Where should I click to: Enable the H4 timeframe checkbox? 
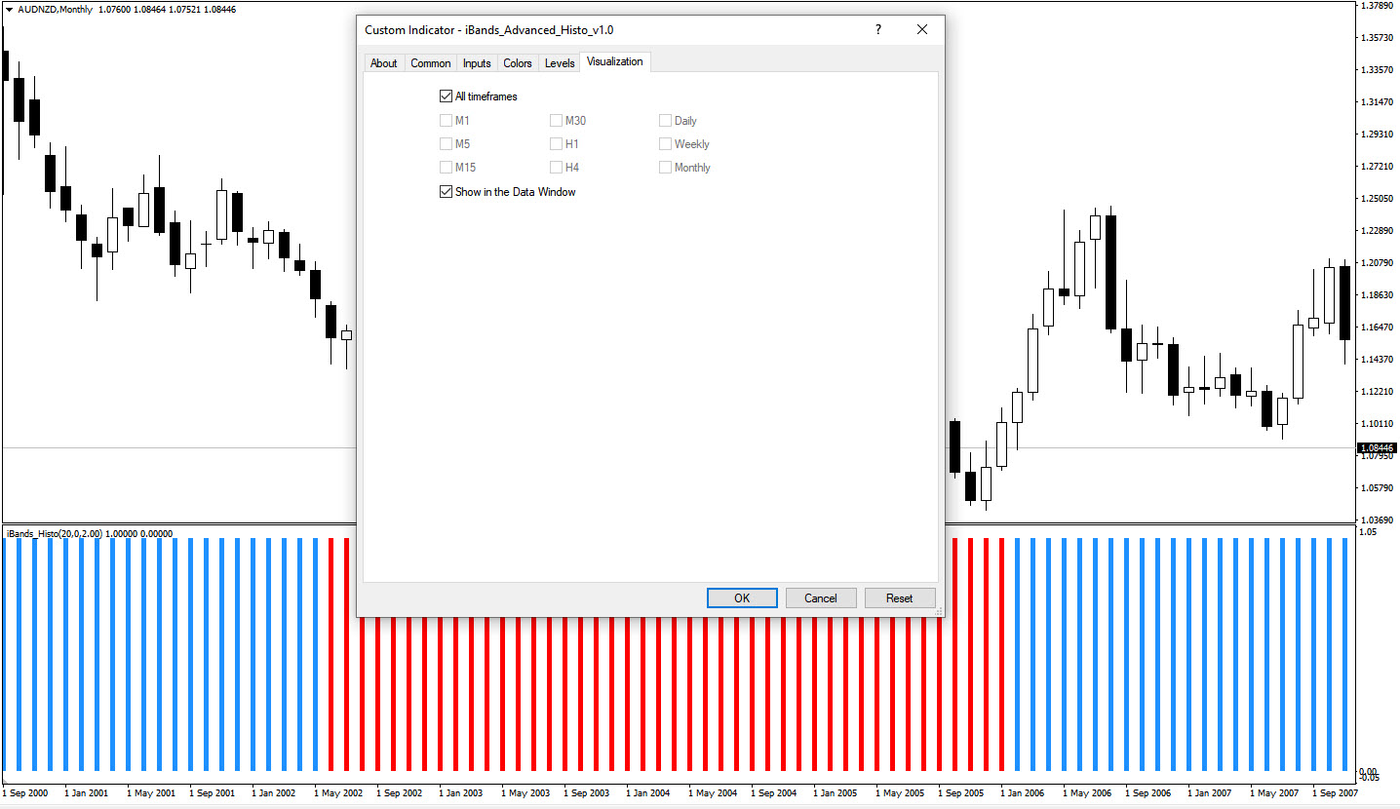tap(557, 168)
